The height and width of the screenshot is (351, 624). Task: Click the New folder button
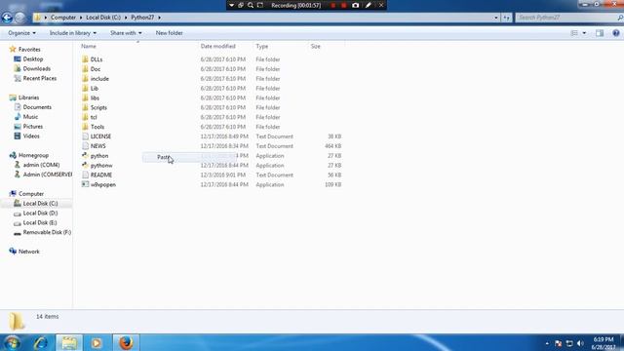[x=169, y=33]
